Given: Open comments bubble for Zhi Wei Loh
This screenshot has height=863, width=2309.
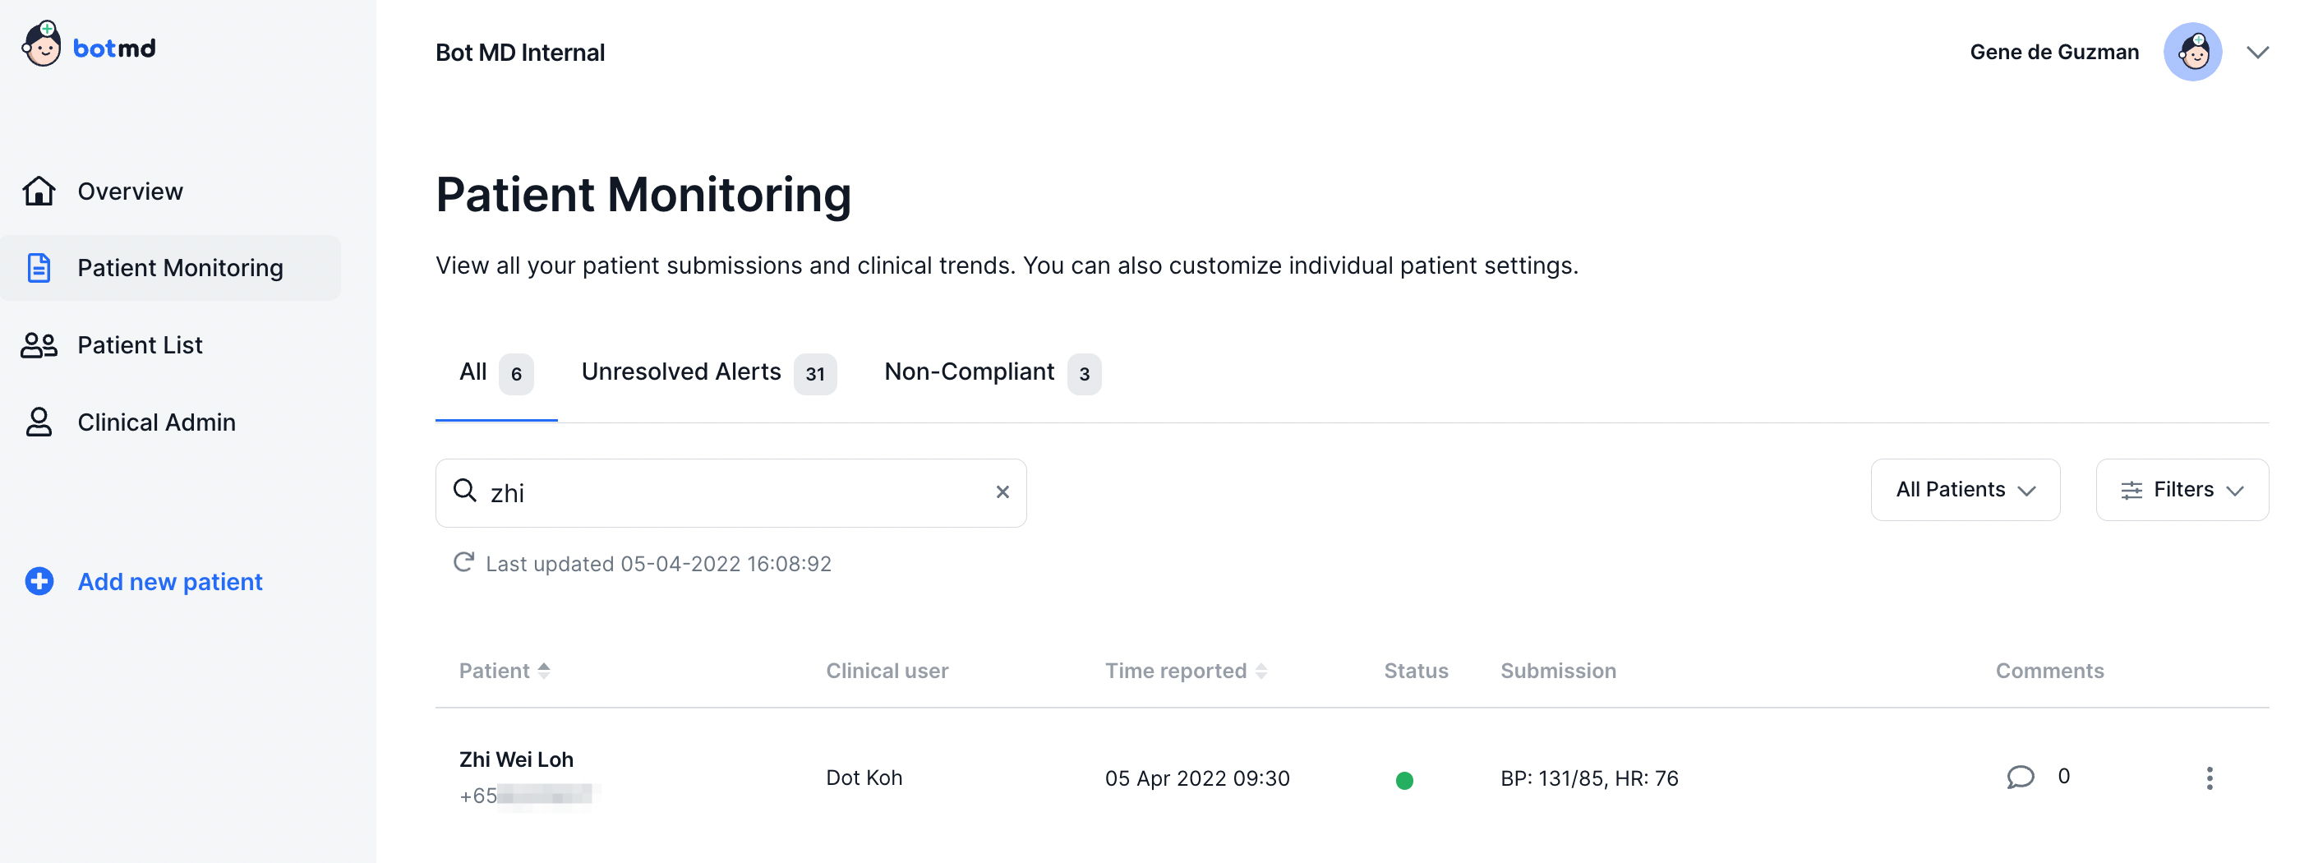Looking at the screenshot, I should point(2020,777).
